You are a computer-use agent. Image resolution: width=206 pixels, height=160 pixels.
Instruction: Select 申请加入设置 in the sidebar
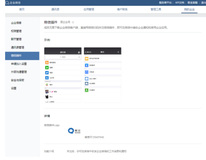[19, 64]
